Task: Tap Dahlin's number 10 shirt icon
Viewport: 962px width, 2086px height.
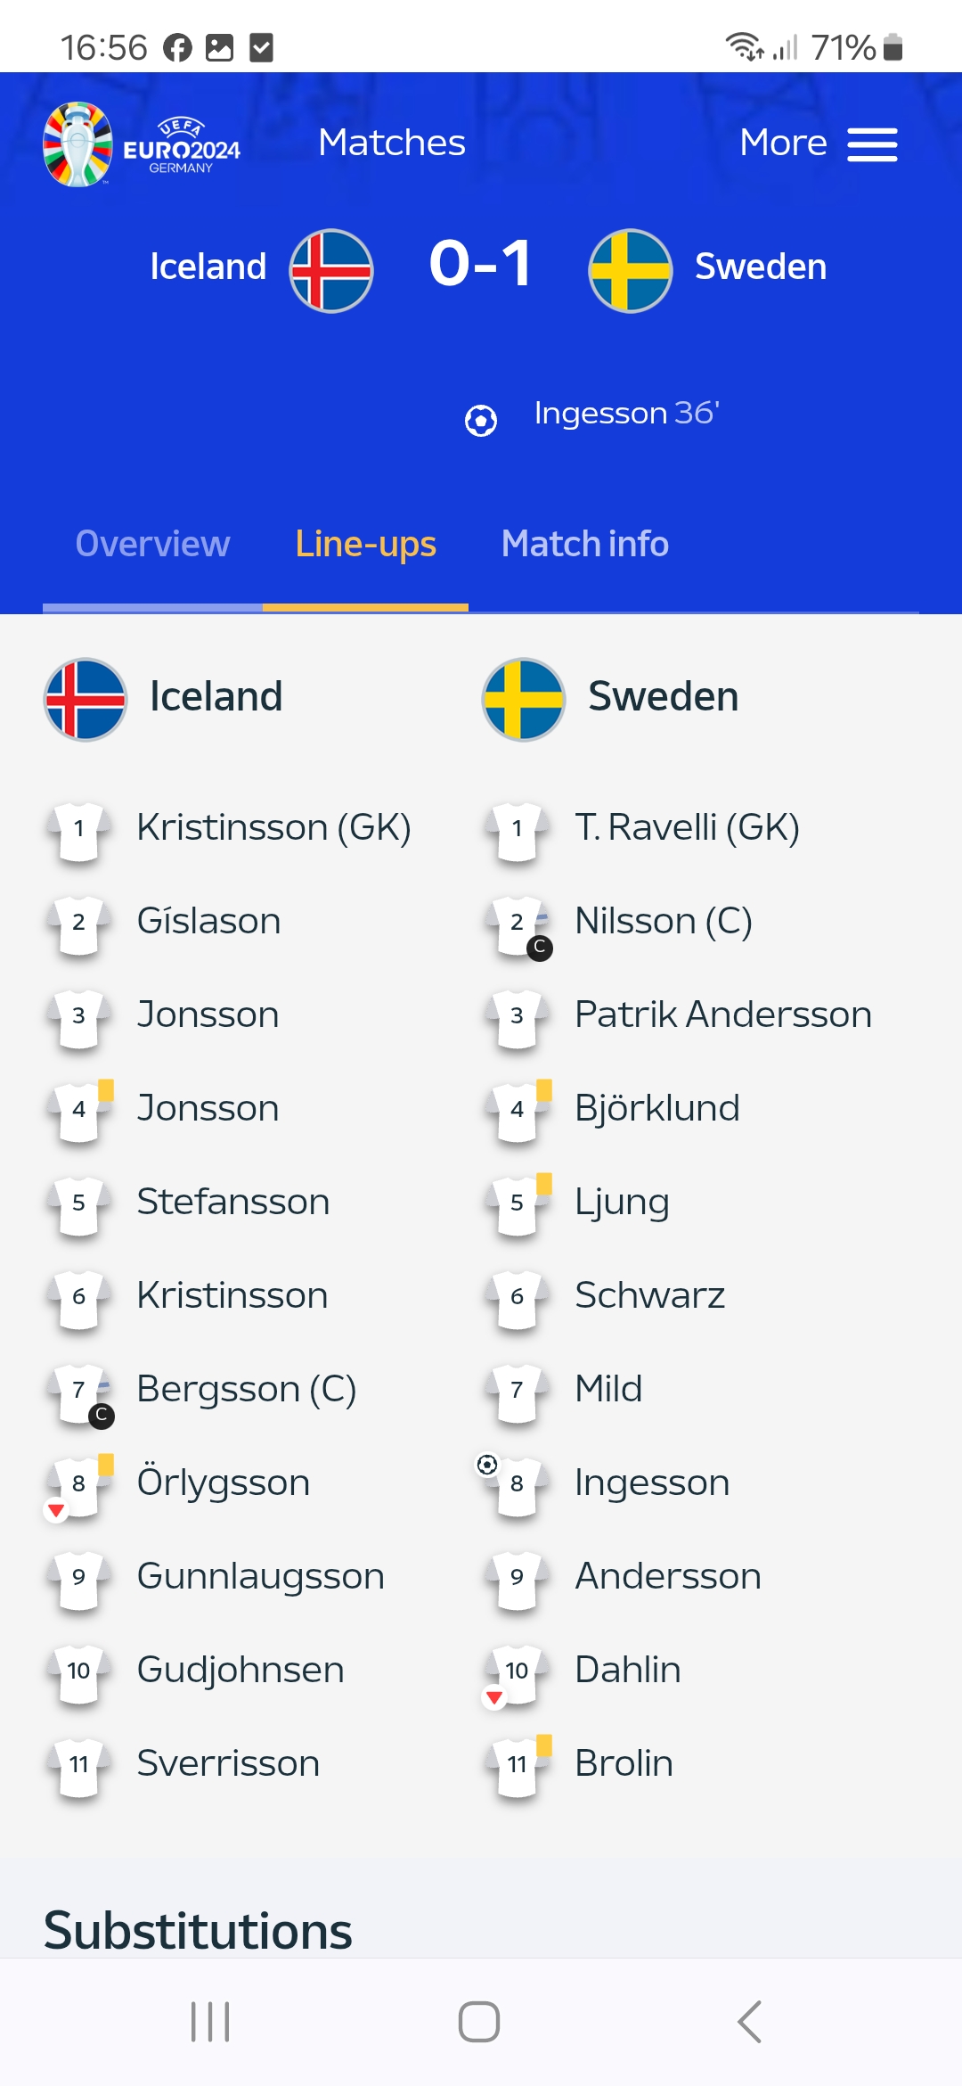Action: point(516,1674)
